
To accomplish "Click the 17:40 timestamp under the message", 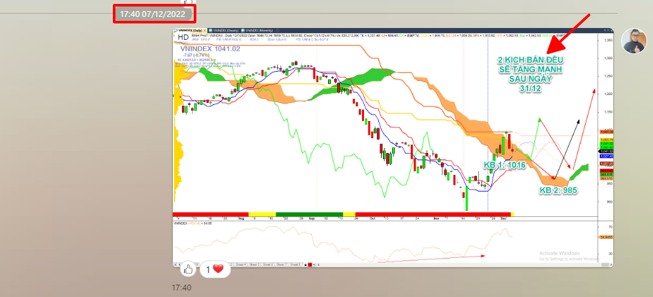I will pos(181,287).
